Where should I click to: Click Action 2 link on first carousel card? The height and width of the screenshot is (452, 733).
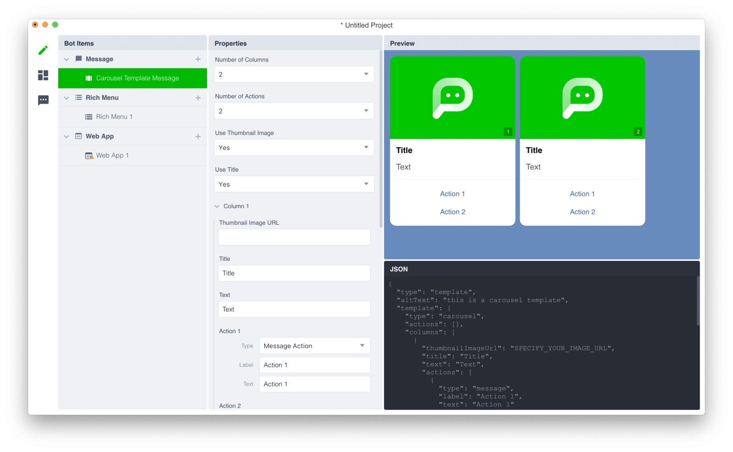(x=452, y=211)
